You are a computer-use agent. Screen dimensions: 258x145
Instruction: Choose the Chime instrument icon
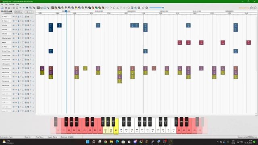(x=79, y=8)
